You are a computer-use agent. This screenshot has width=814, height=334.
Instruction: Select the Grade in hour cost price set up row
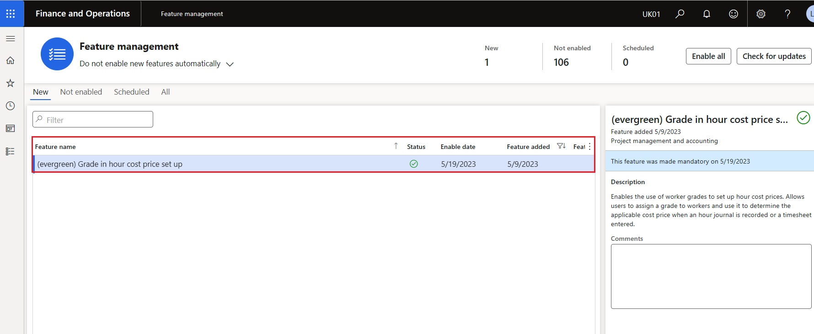click(314, 164)
